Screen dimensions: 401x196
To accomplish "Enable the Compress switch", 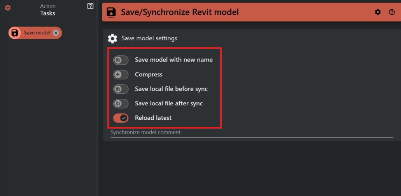I will (x=121, y=75).
